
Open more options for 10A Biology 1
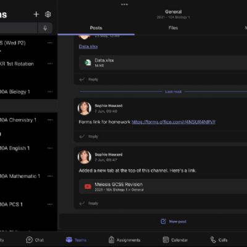click(x=50, y=91)
